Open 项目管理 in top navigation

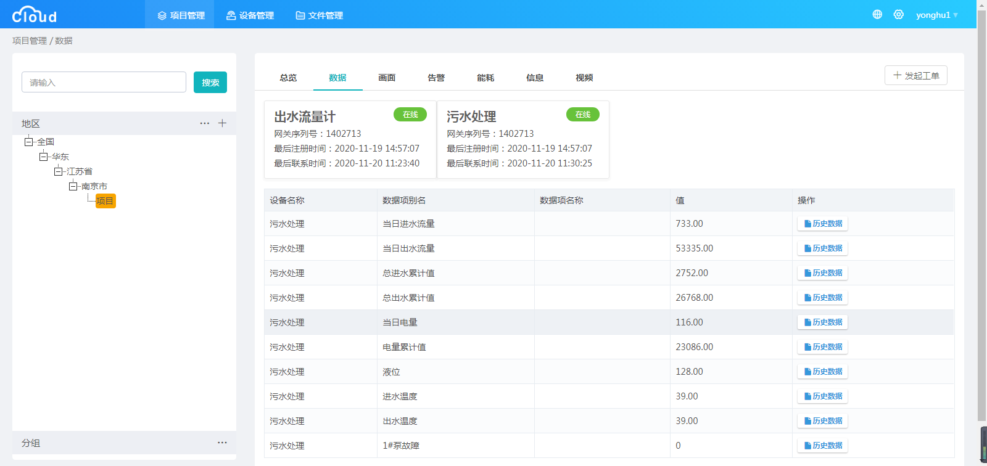[180, 15]
